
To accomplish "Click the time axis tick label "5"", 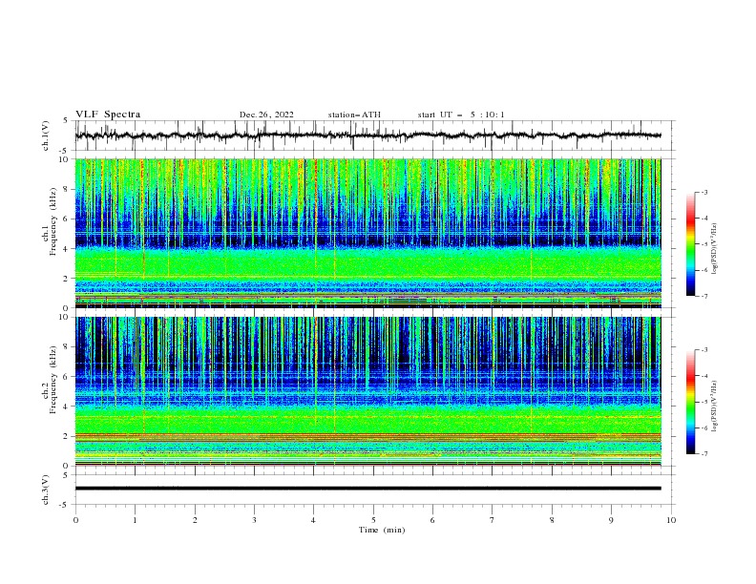I will [x=373, y=520].
